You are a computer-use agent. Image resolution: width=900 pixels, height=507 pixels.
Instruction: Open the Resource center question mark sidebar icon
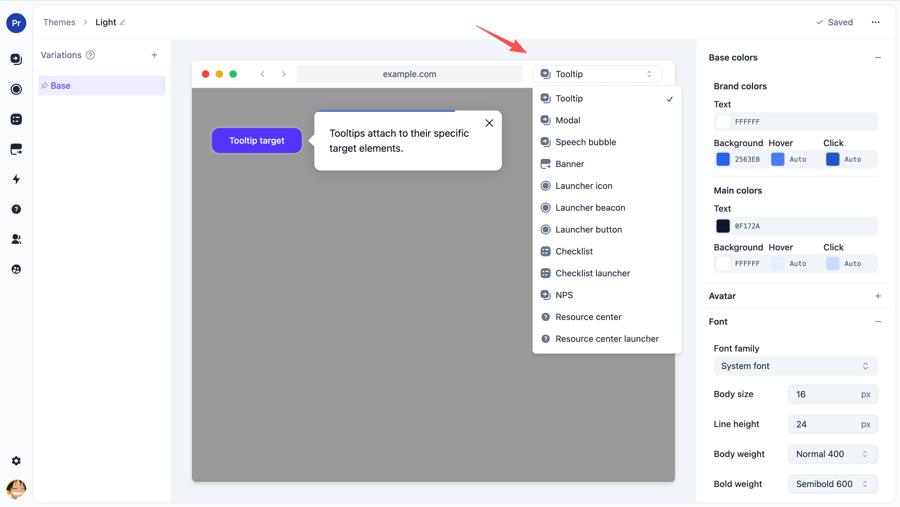coord(16,209)
